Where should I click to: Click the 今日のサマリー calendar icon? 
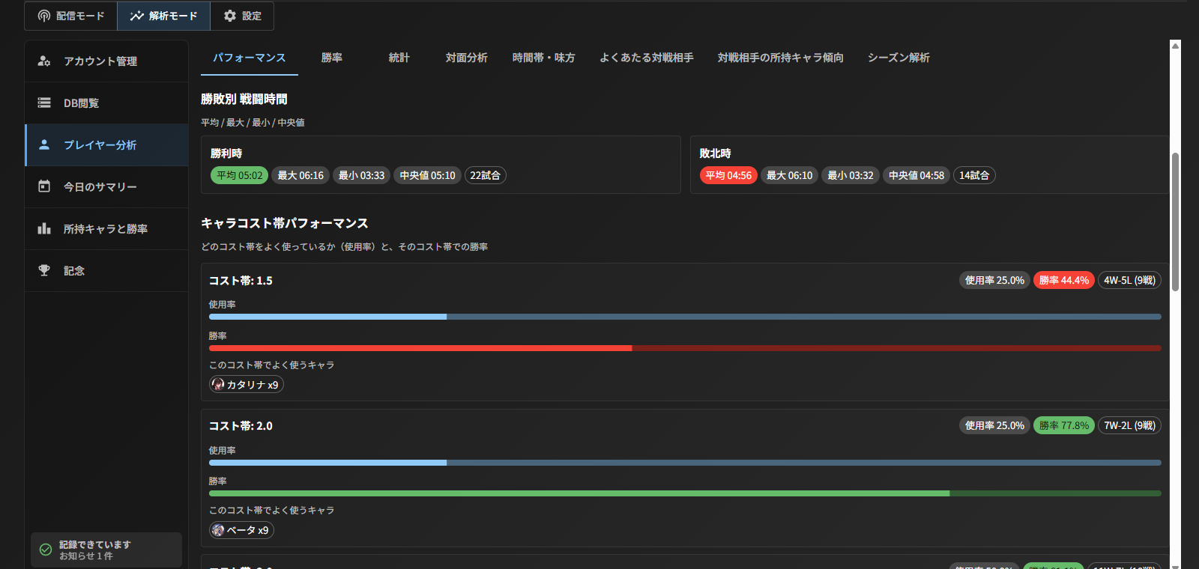pyautogui.click(x=44, y=186)
